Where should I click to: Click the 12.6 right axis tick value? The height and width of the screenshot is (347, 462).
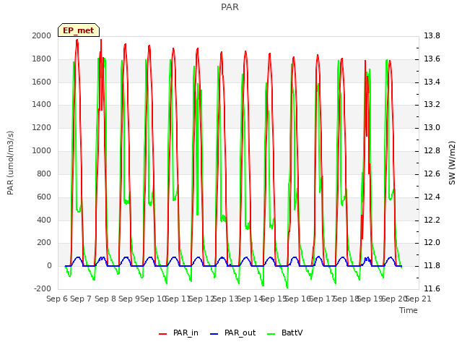pos(432,173)
